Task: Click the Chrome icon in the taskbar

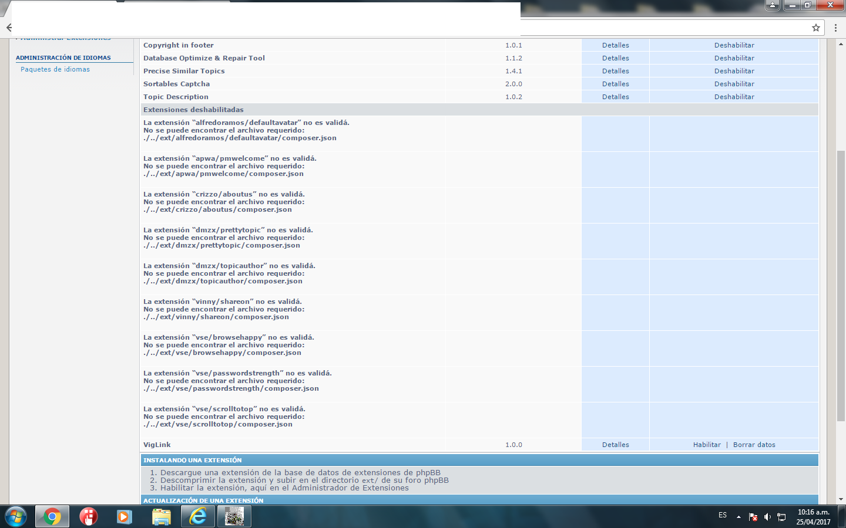Action: point(52,516)
